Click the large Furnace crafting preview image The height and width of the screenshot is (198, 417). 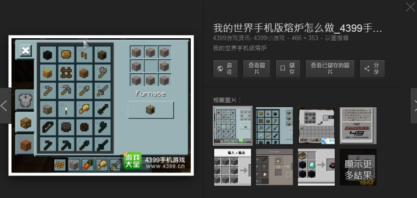(x=101, y=105)
